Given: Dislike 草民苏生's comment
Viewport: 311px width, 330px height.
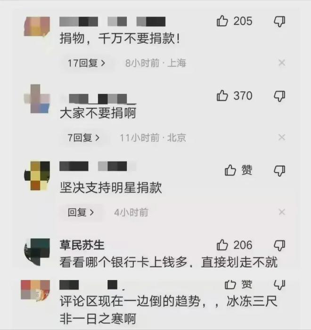Looking at the screenshot, I should click(x=279, y=245).
